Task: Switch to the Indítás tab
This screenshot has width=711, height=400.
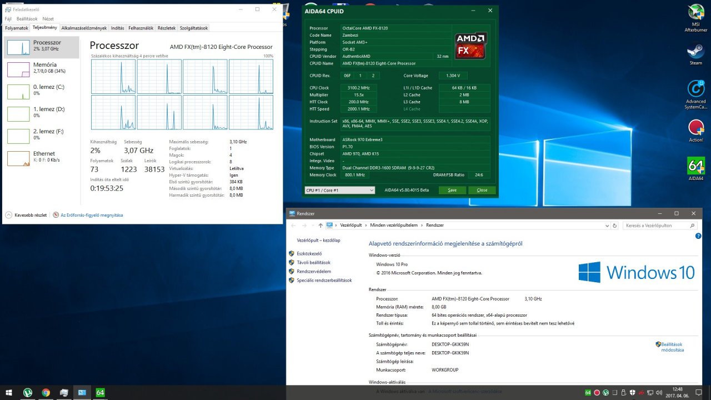Action: (117, 28)
